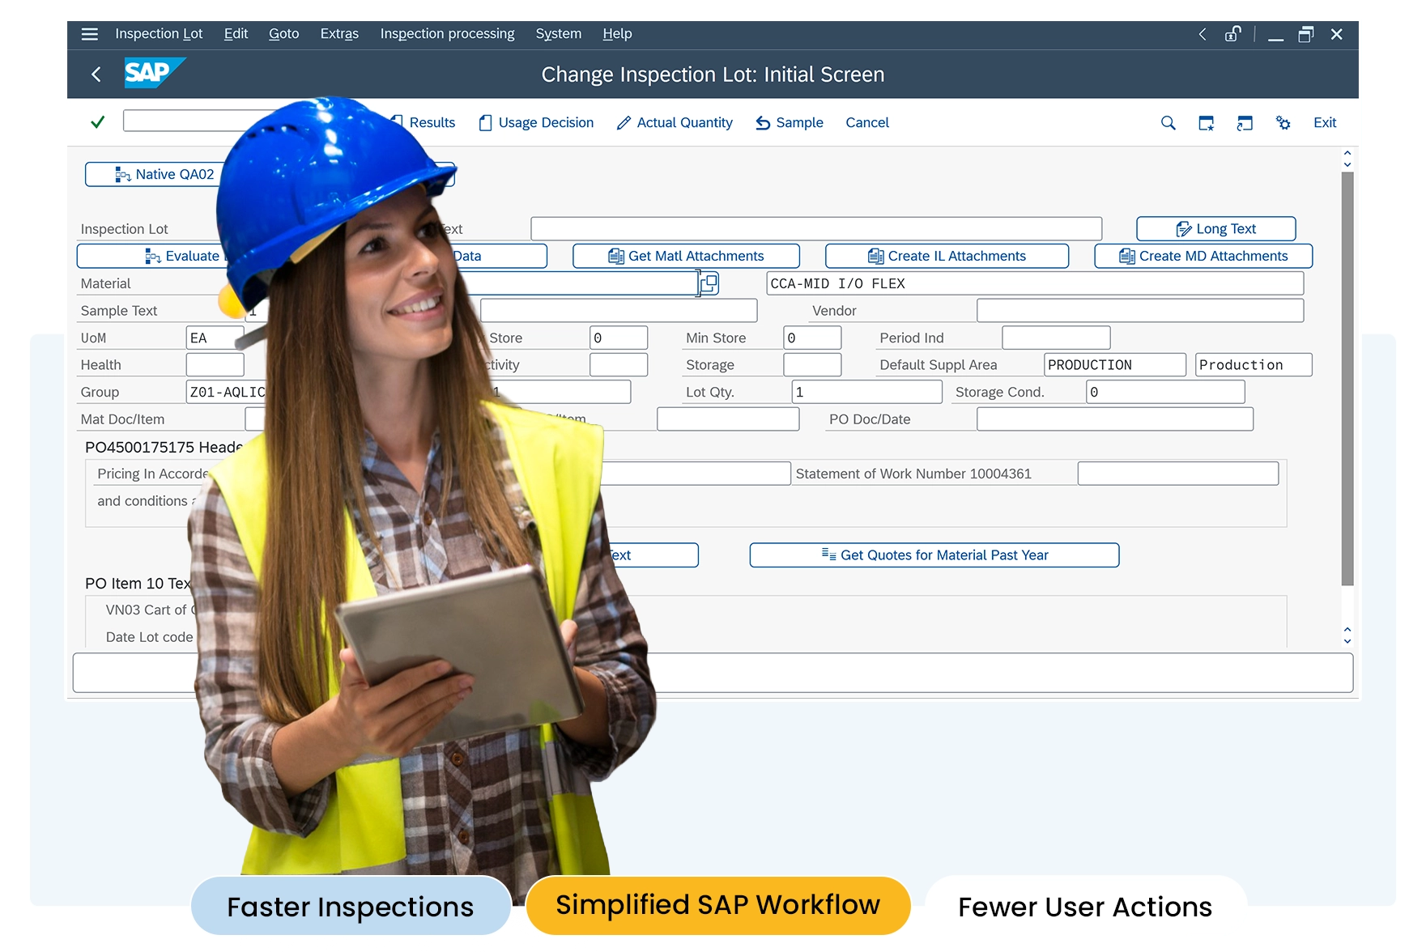This screenshot has height=952, width=1426.
Task: Click the Period Ind input field
Action: 1056,338
